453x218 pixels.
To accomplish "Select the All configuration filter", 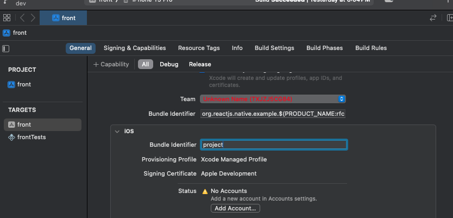I will [x=146, y=64].
